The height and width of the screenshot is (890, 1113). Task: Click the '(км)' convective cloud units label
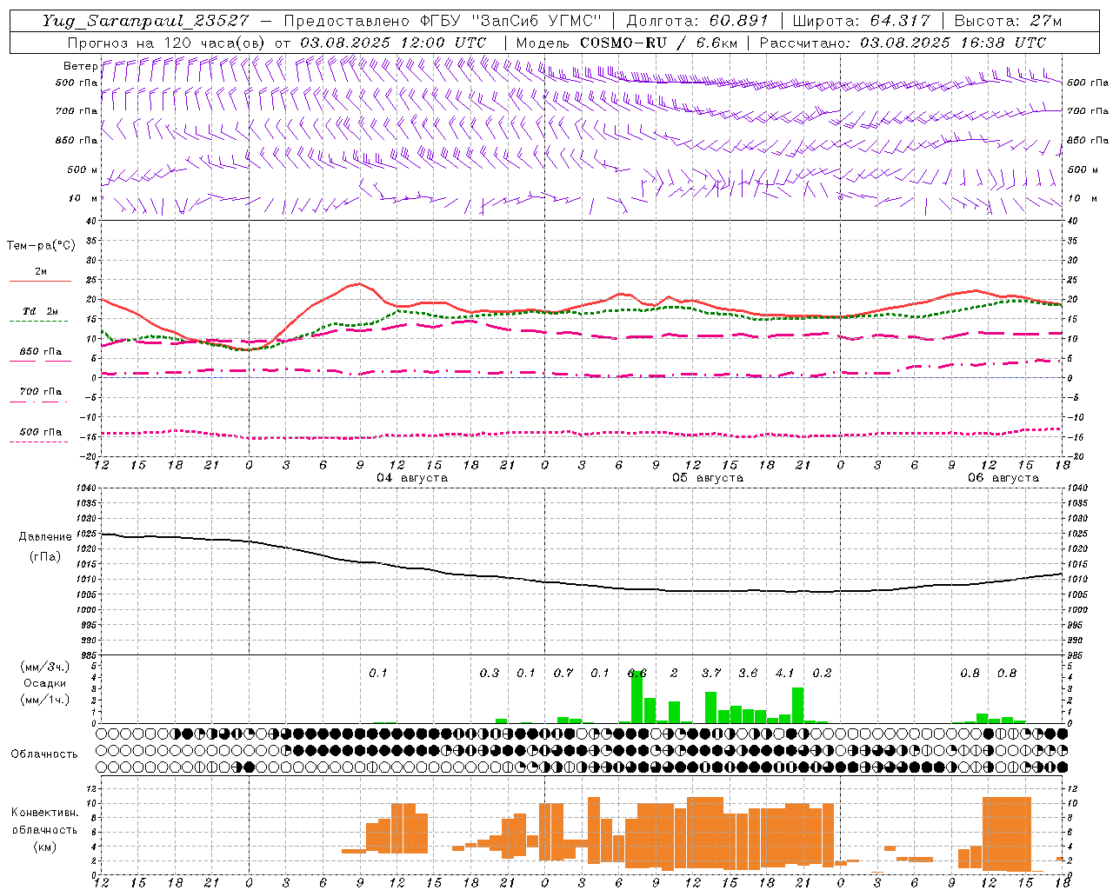coord(44,847)
